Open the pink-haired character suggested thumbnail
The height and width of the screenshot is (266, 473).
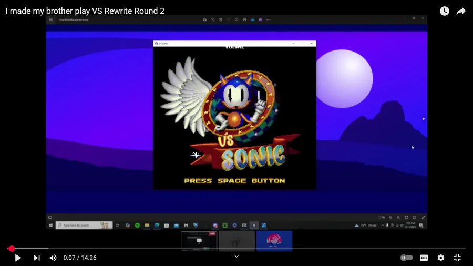point(274,241)
